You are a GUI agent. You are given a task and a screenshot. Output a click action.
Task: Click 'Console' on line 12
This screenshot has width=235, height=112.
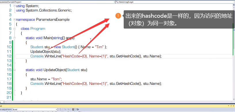coord(37,56)
